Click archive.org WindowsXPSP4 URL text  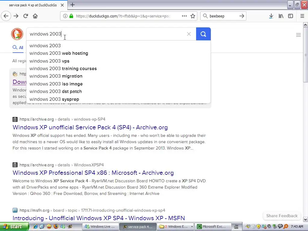tap(62, 165)
